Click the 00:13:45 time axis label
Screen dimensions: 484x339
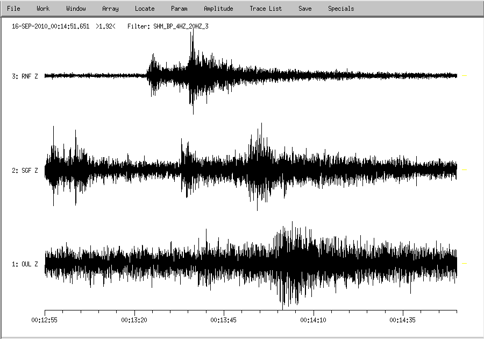click(224, 320)
